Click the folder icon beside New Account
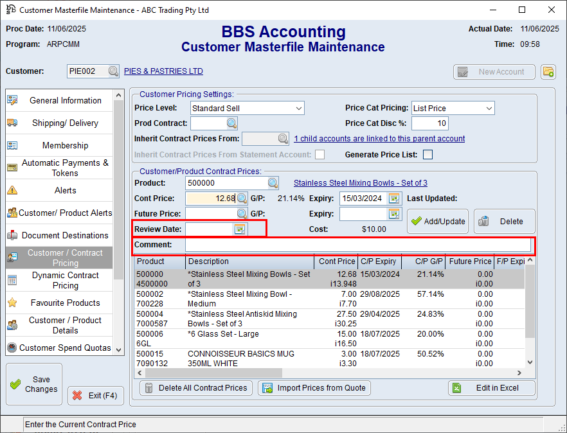The width and height of the screenshot is (567, 433). pyautogui.click(x=548, y=72)
